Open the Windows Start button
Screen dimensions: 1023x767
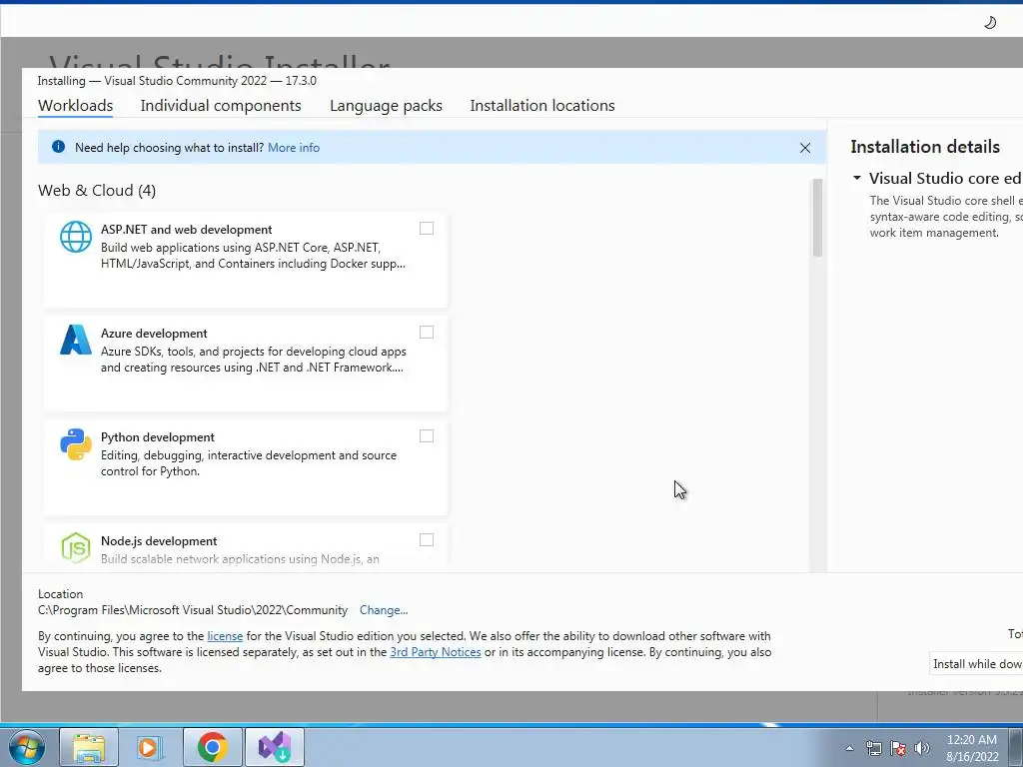pos(27,747)
